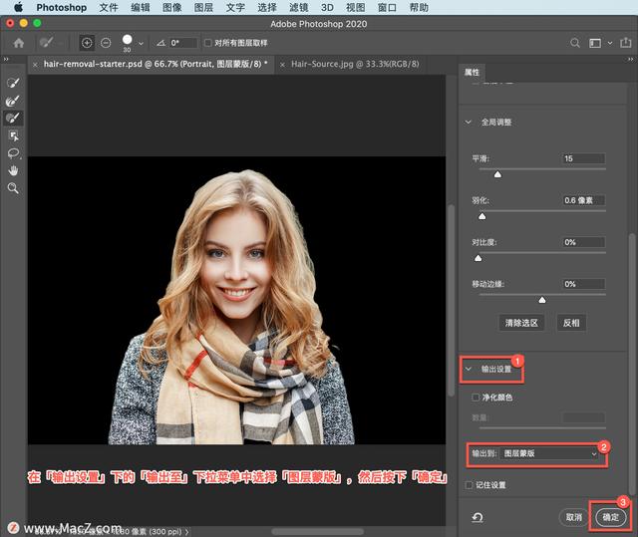
Task: Collapse the 全局调整 section
Action: 469,122
